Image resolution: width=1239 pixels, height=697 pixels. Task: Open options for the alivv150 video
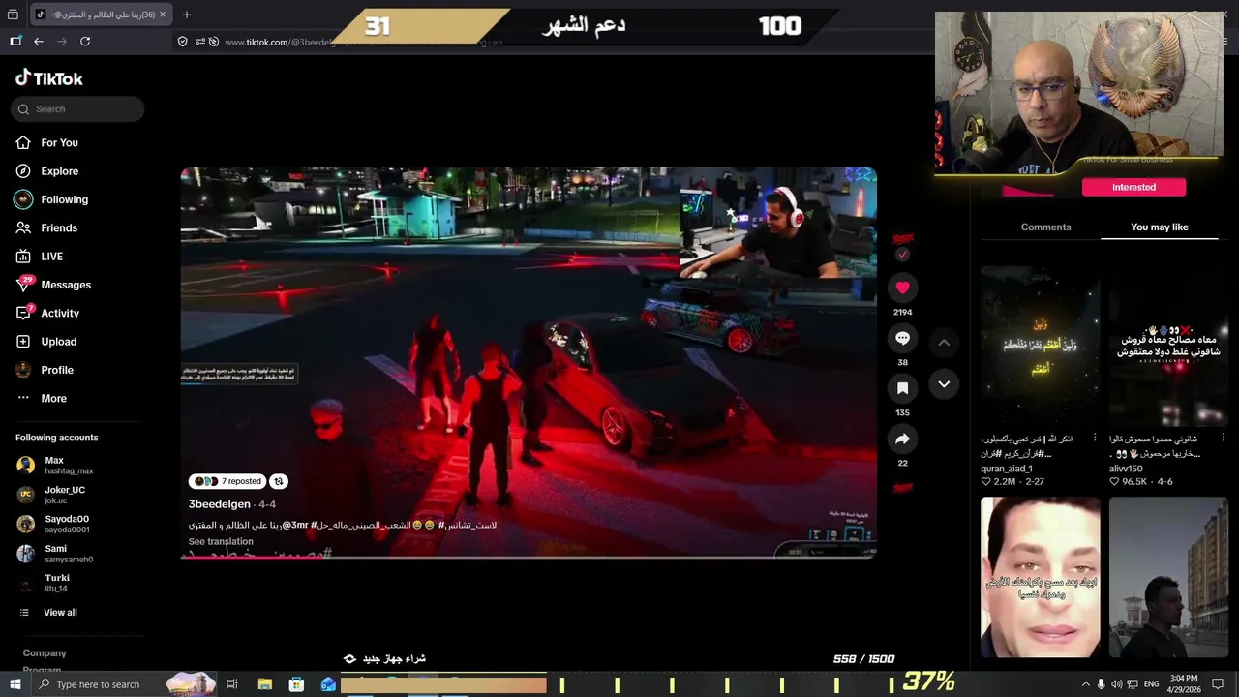click(x=1223, y=439)
